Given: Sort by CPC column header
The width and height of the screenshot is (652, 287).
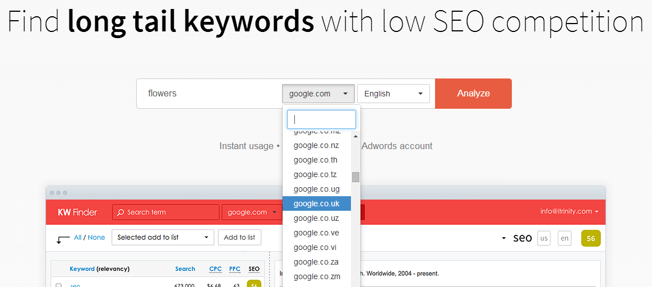Looking at the screenshot, I should pos(215,269).
